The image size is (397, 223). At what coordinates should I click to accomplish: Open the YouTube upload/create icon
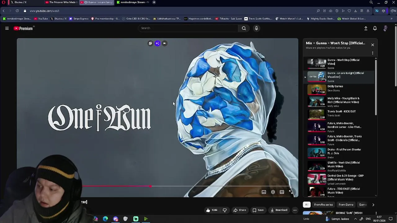coord(366,28)
